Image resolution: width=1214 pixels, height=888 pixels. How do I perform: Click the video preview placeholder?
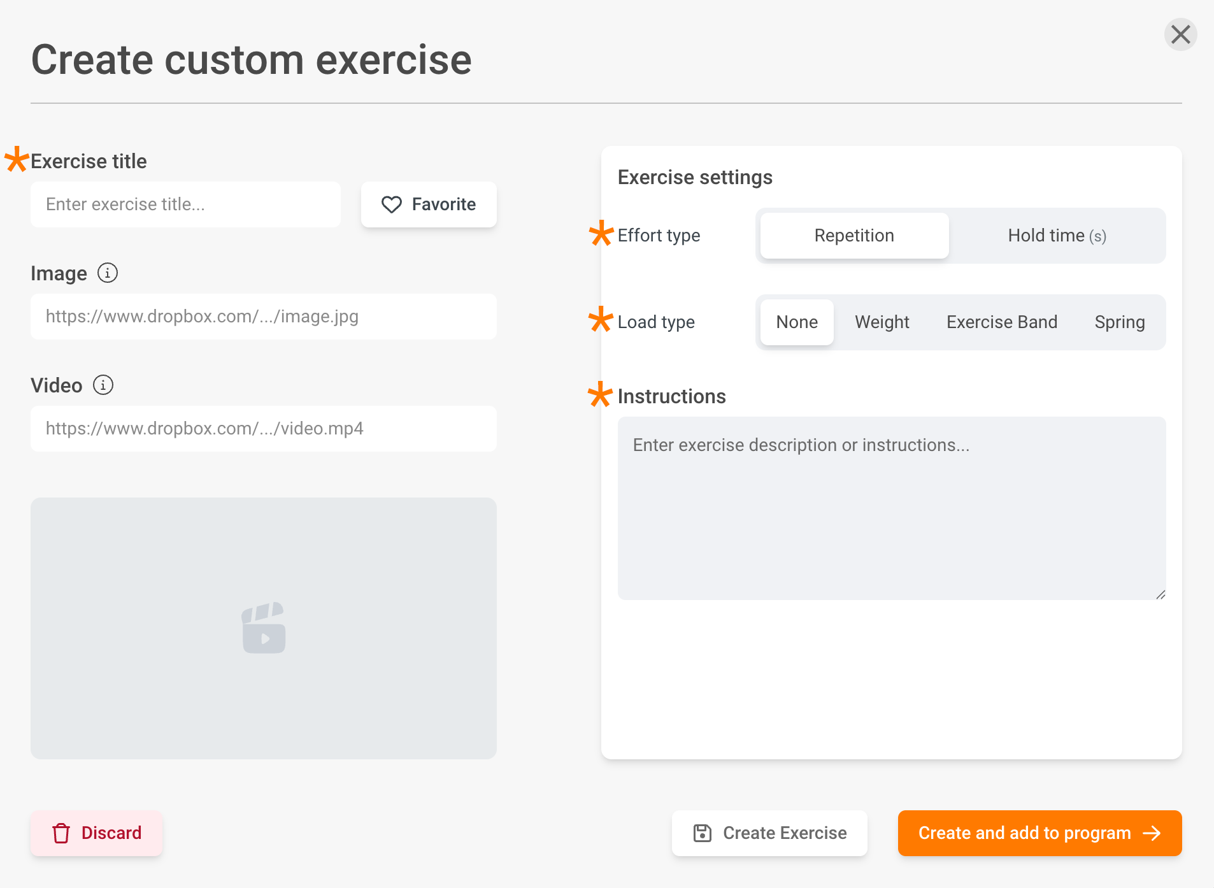pyautogui.click(x=264, y=628)
